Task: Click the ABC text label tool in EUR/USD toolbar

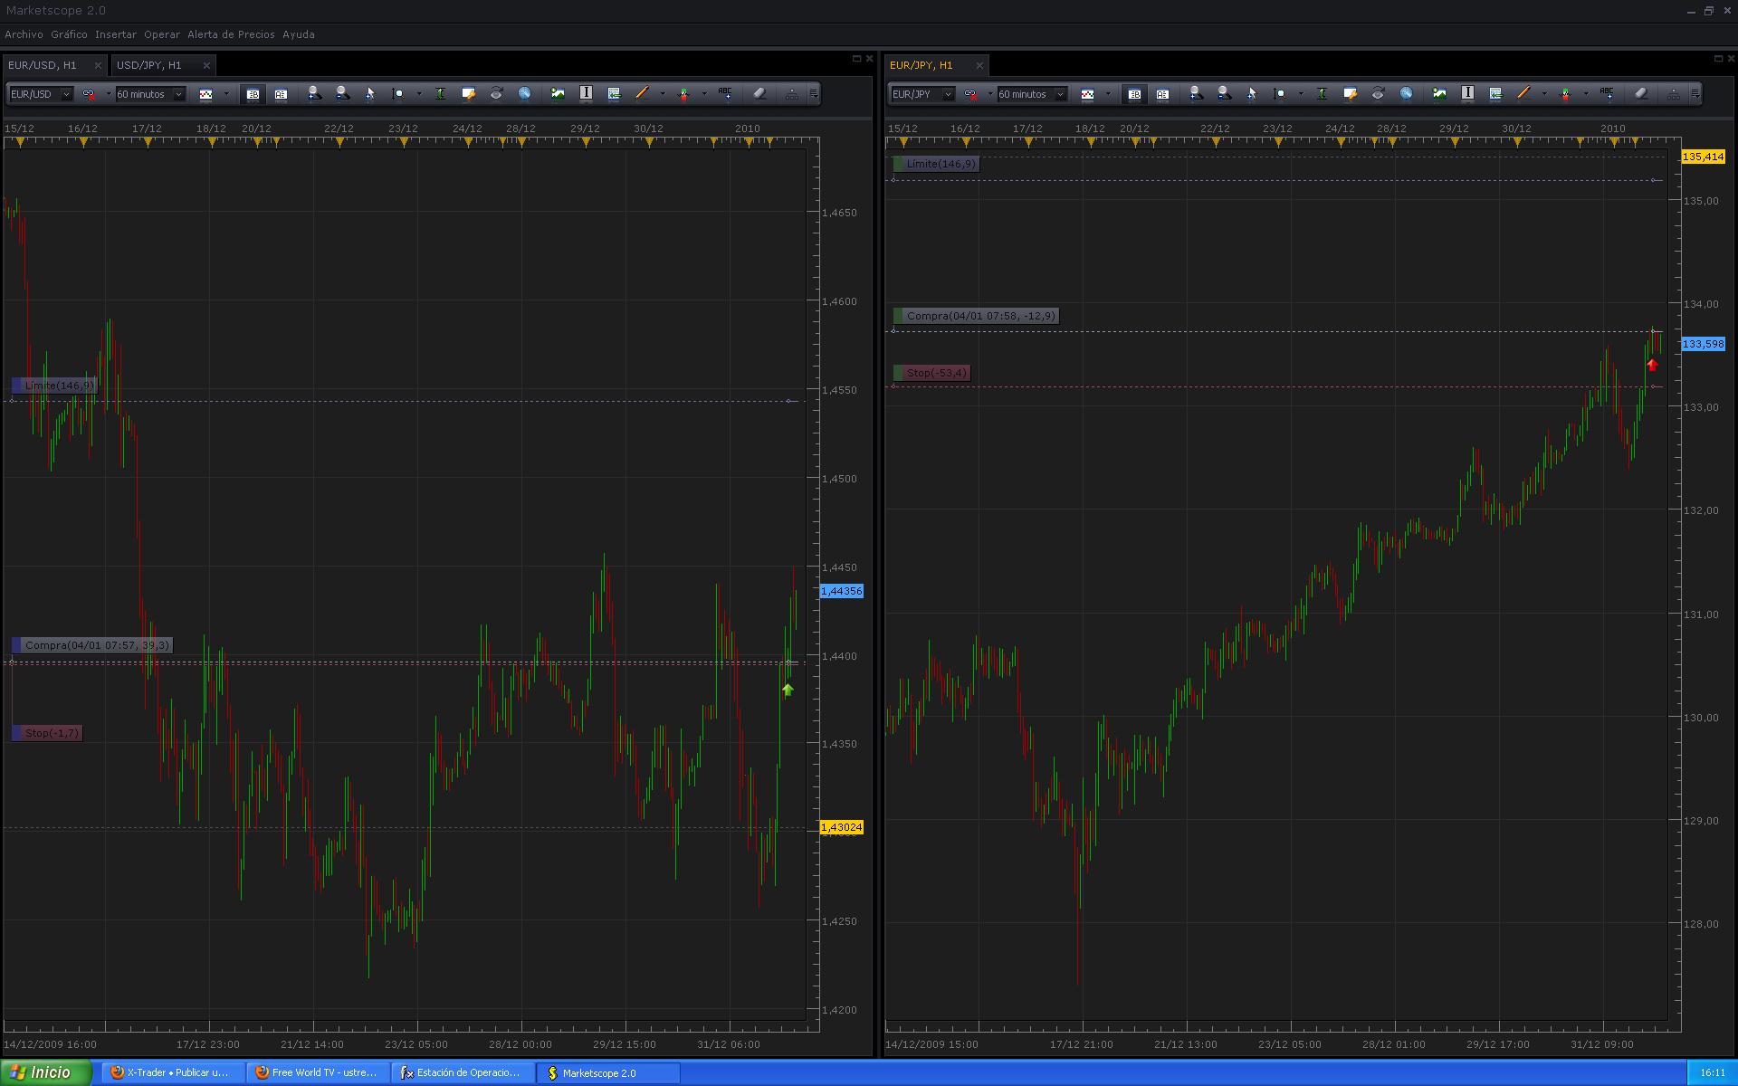Action: (x=725, y=93)
